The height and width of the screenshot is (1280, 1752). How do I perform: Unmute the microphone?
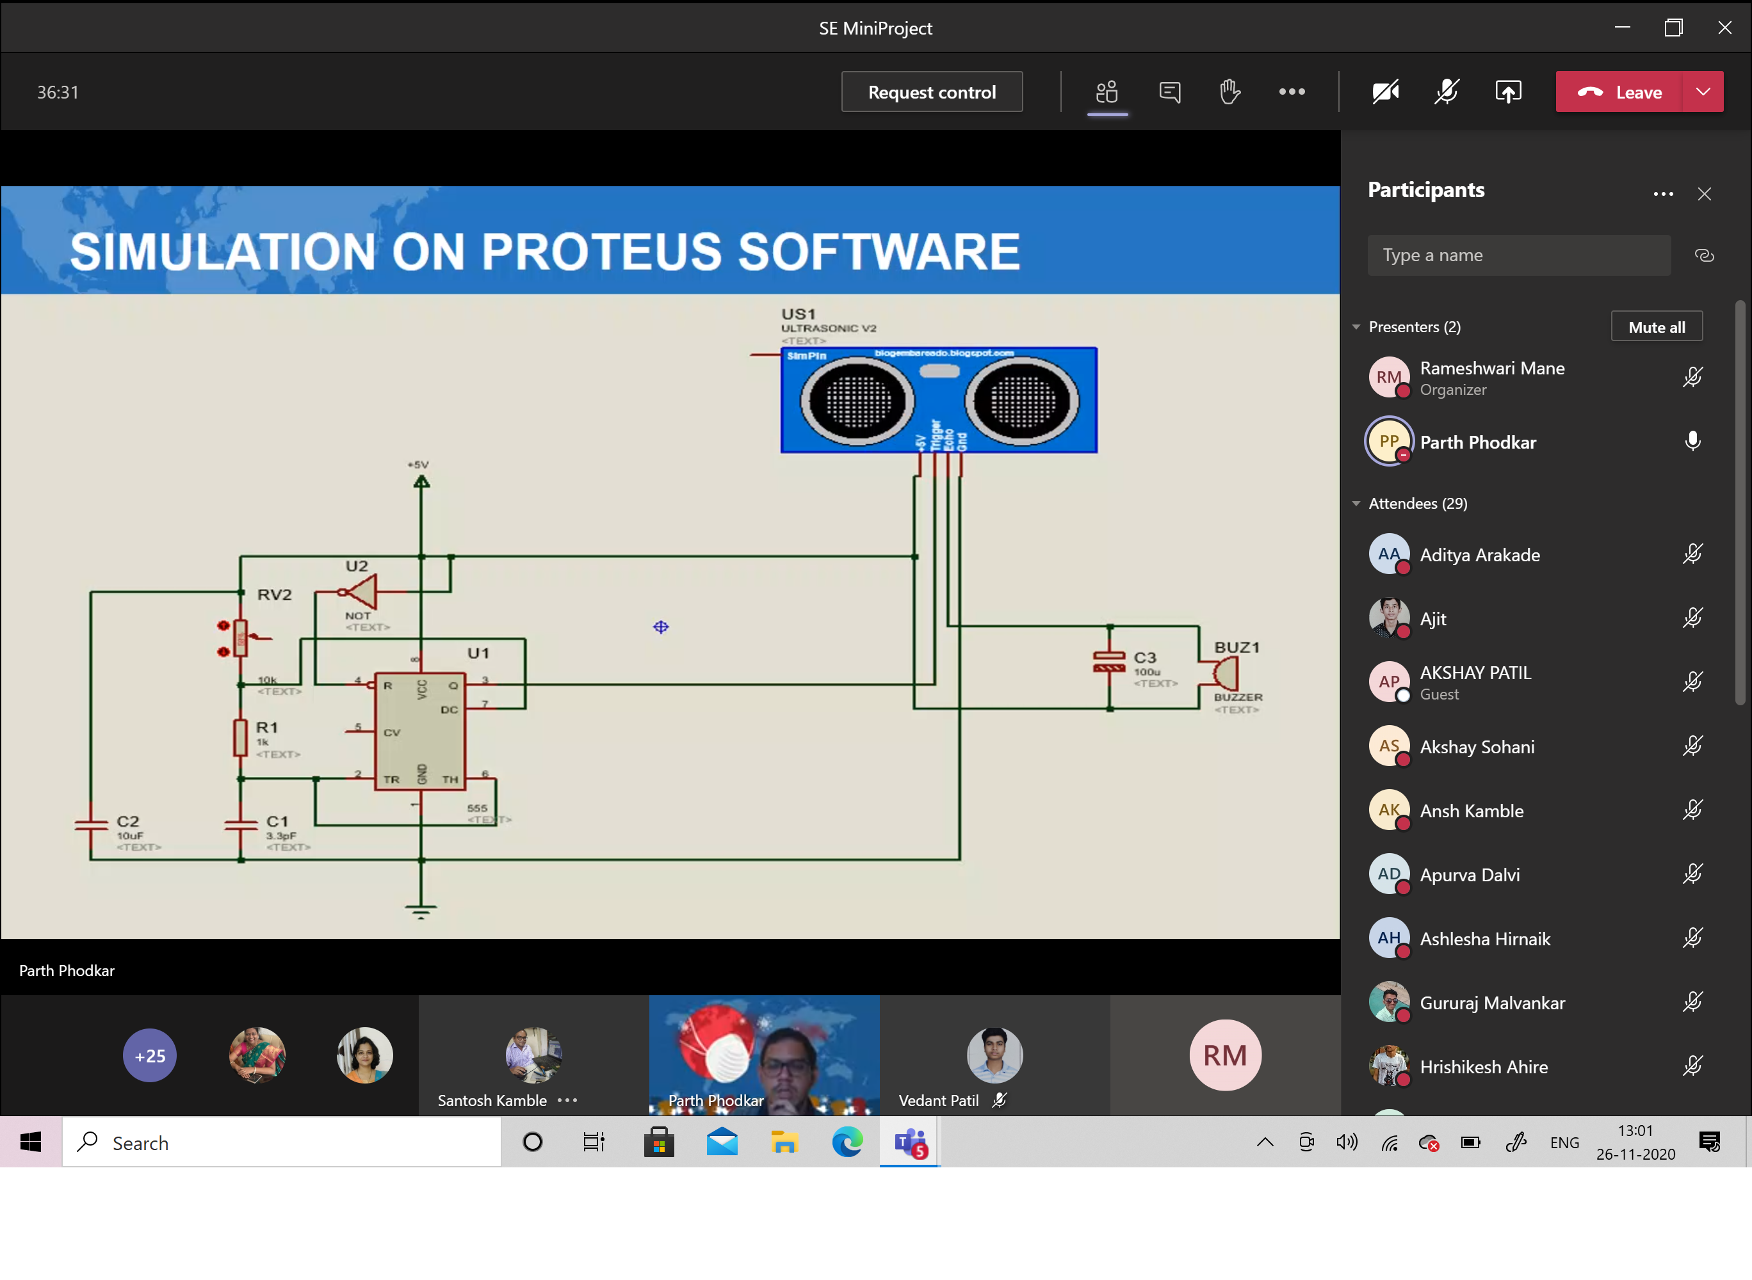pos(1447,92)
